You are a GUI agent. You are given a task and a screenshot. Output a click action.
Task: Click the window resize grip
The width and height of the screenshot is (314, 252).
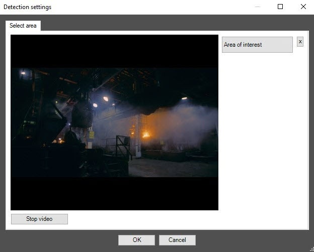click(311, 249)
